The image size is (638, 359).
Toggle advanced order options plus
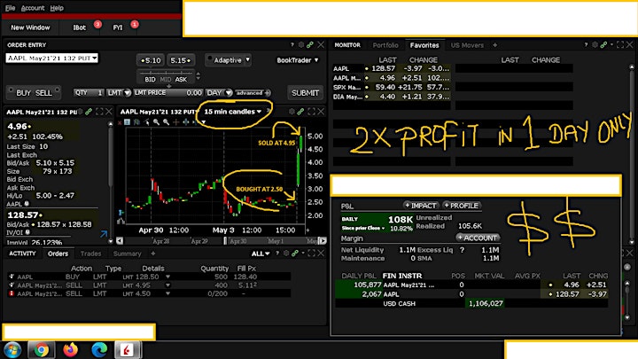(268, 93)
